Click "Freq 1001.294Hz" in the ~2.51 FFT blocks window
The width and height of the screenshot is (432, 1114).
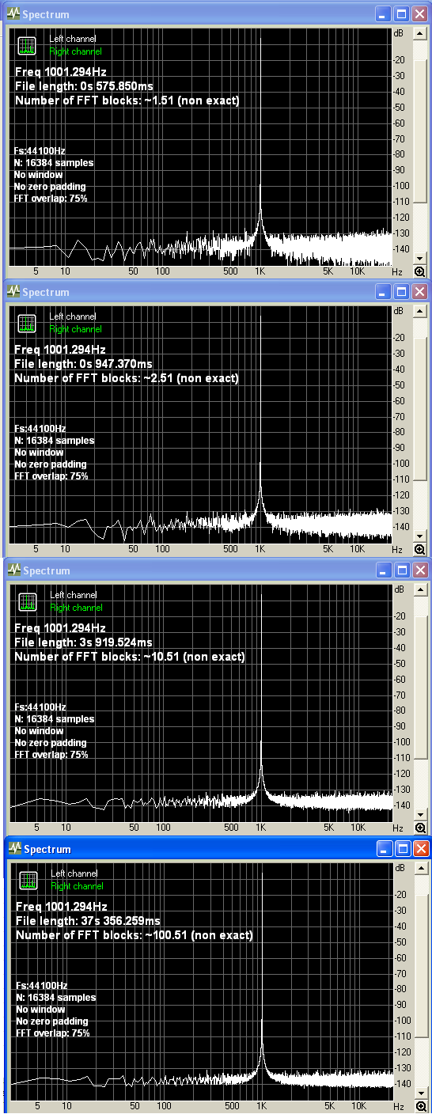point(60,349)
